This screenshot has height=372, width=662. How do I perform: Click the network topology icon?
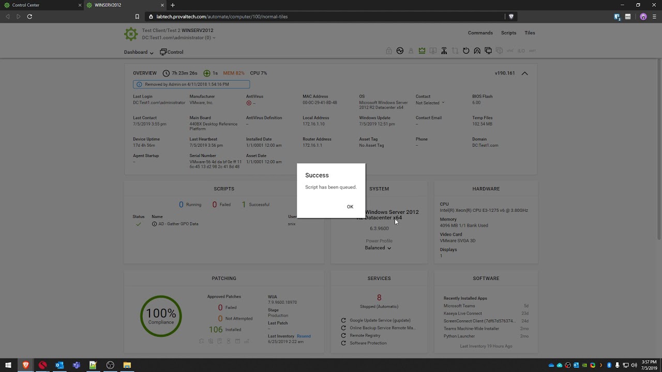tap(444, 51)
